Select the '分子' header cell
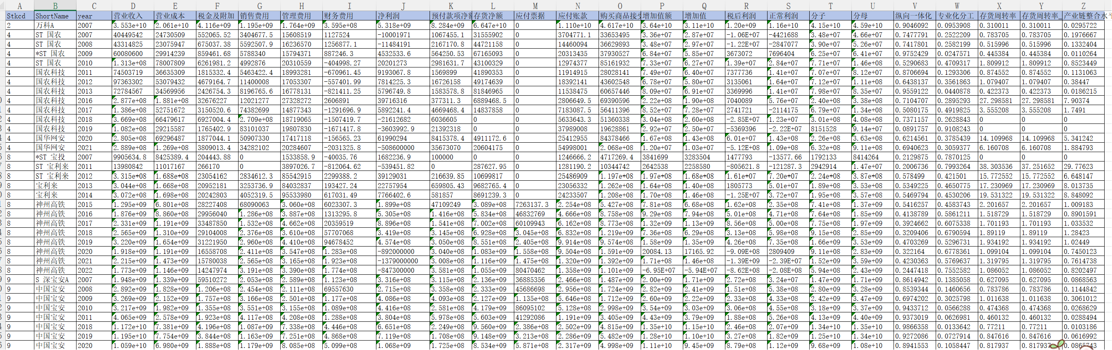The height and width of the screenshot is (350, 1112). click(x=831, y=16)
